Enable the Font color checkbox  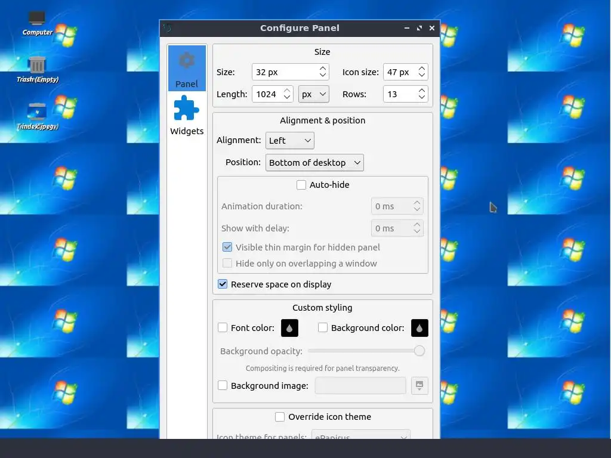(x=223, y=328)
